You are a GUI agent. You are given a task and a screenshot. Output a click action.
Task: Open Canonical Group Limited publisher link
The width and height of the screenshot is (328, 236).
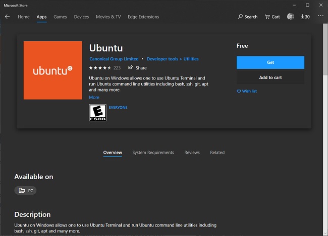click(x=114, y=59)
